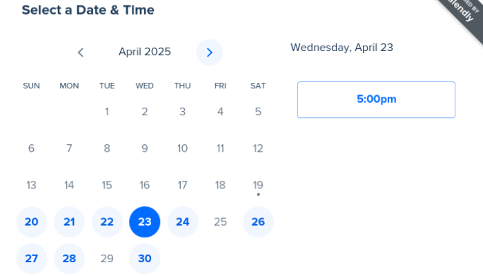
Task: Click the Wednesday, April 23 heading
Action: tap(342, 48)
